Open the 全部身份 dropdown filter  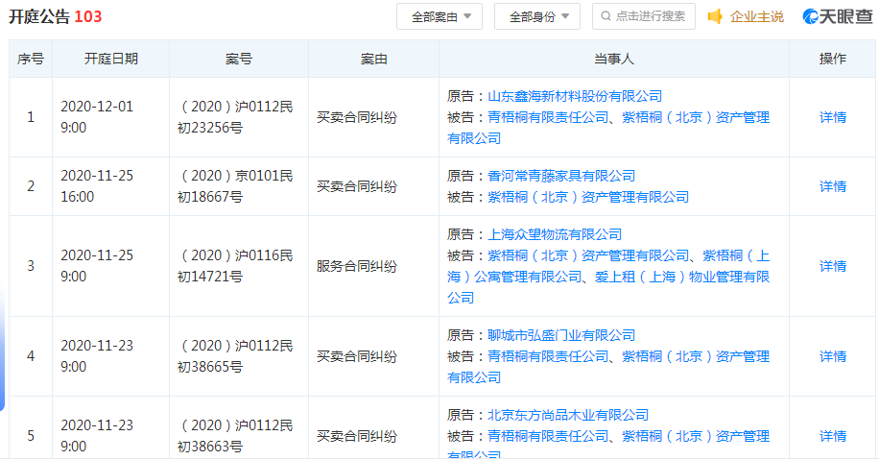(x=536, y=17)
